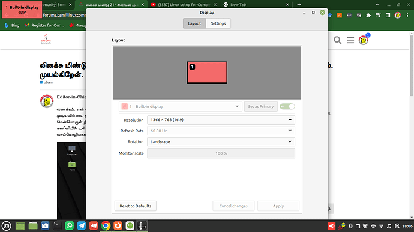Close the YouTube Linux setup tab
The image size is (414, 232).
tap(215, 4)
